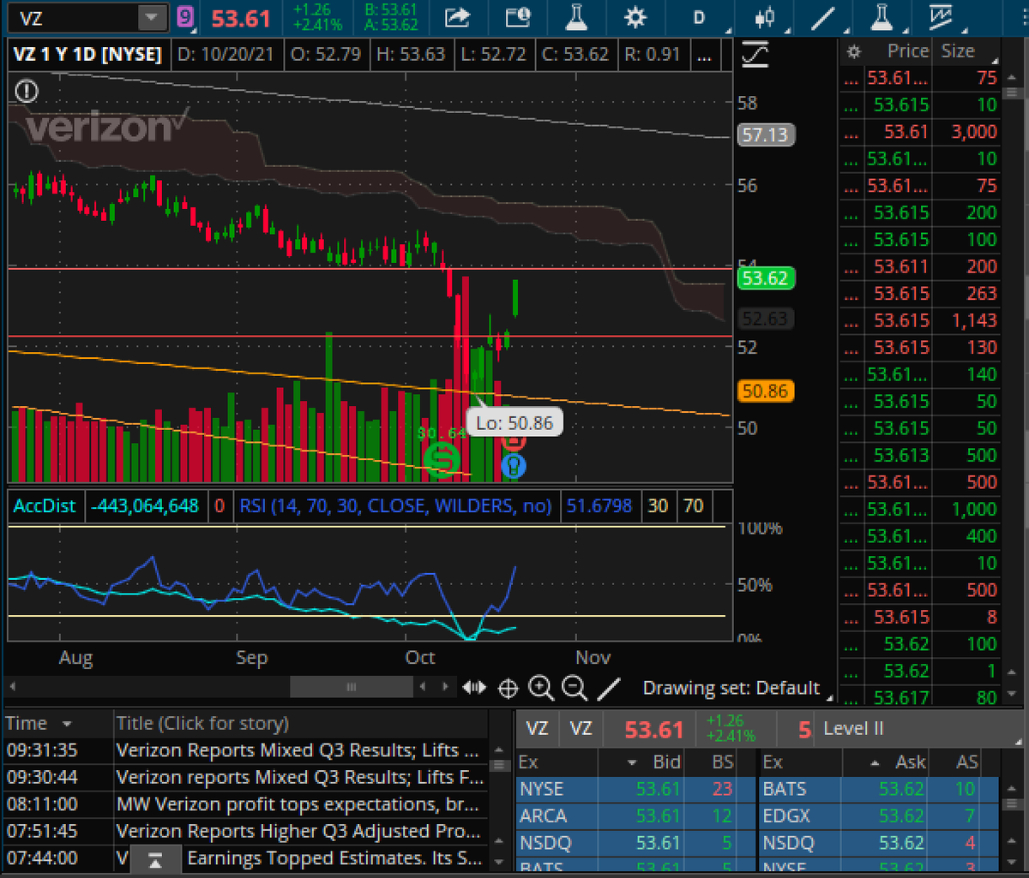
Task: Click the chart mode icon beside the price axis
Action: (756, 55)
